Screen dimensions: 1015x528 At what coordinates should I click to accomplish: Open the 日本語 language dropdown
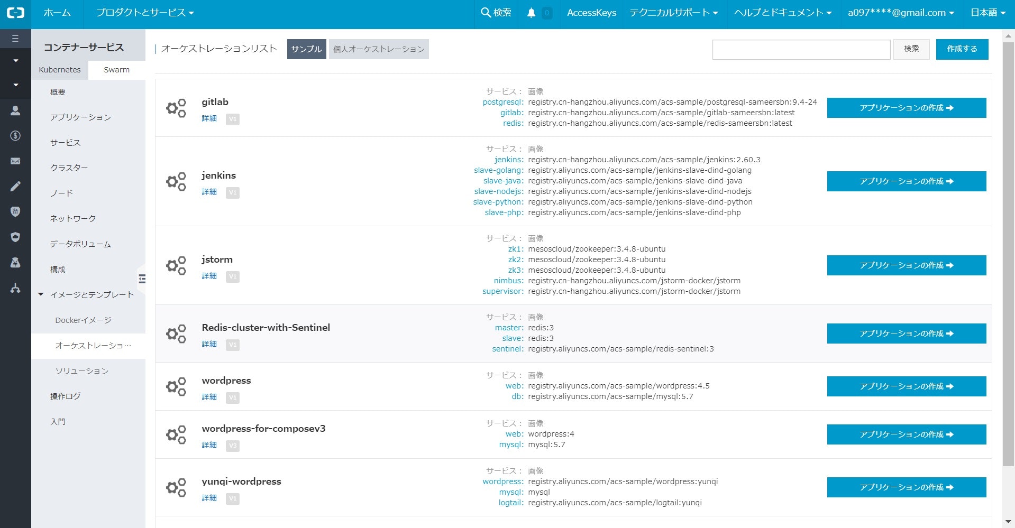987,13
